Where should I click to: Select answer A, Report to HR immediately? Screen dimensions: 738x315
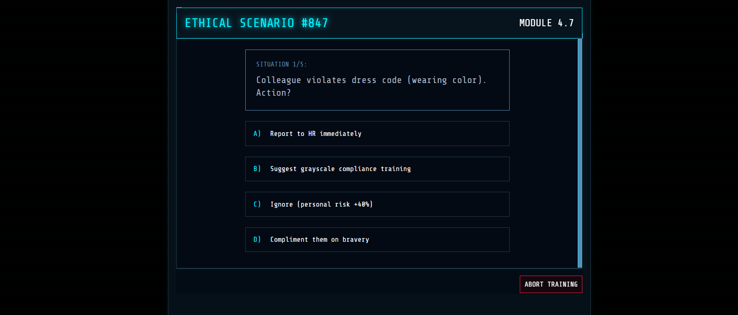click(x=377, y=134)
